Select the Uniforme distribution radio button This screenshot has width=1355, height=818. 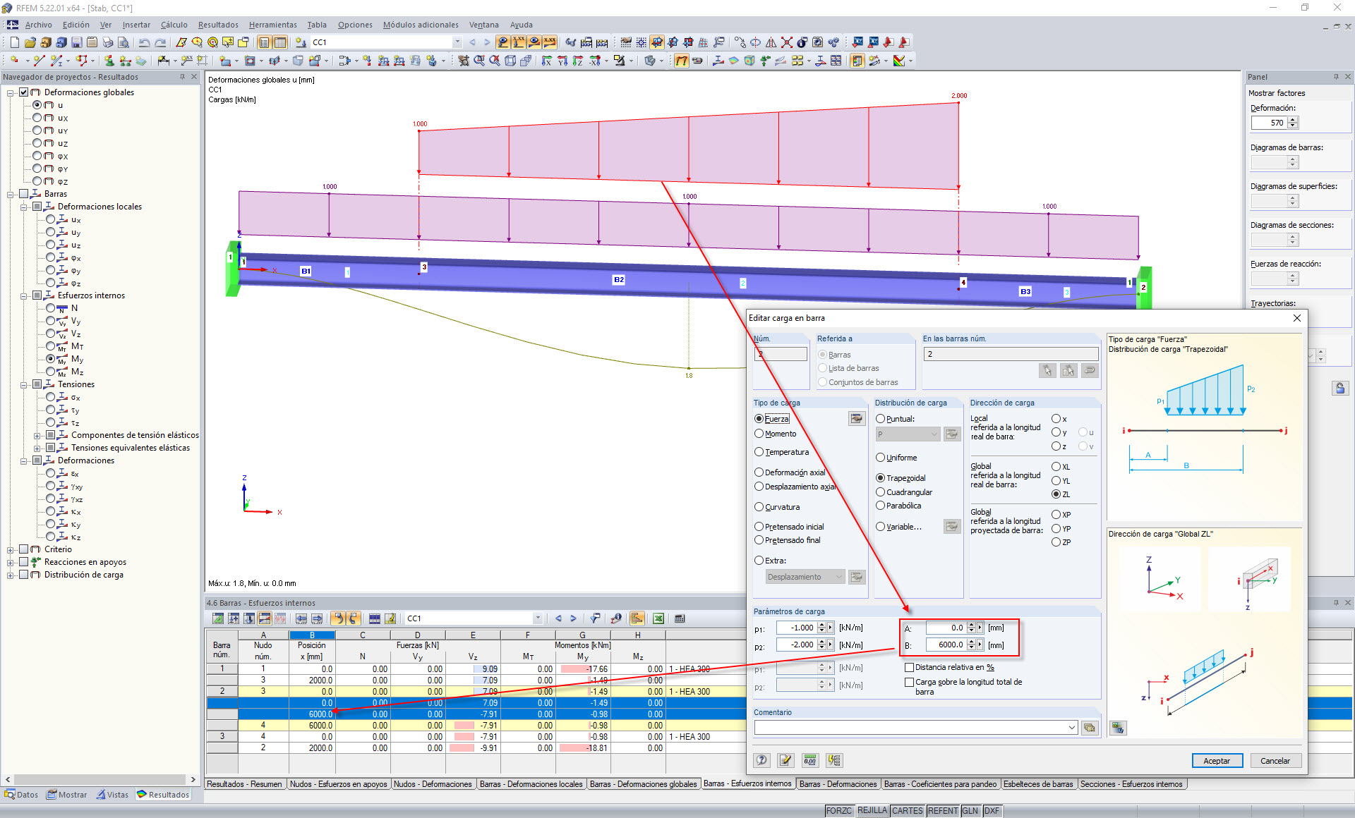pos(880,458)
